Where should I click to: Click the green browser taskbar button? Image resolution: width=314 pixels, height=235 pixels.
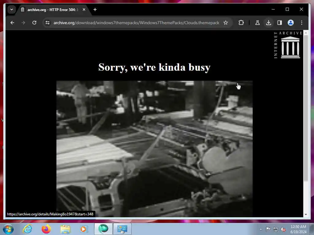[x=103, y=229]
